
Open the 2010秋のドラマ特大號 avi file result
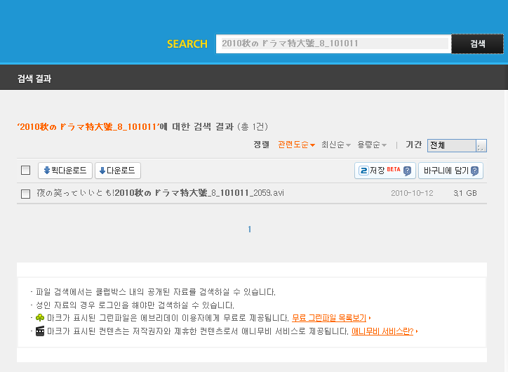click(x=160, y=193)
